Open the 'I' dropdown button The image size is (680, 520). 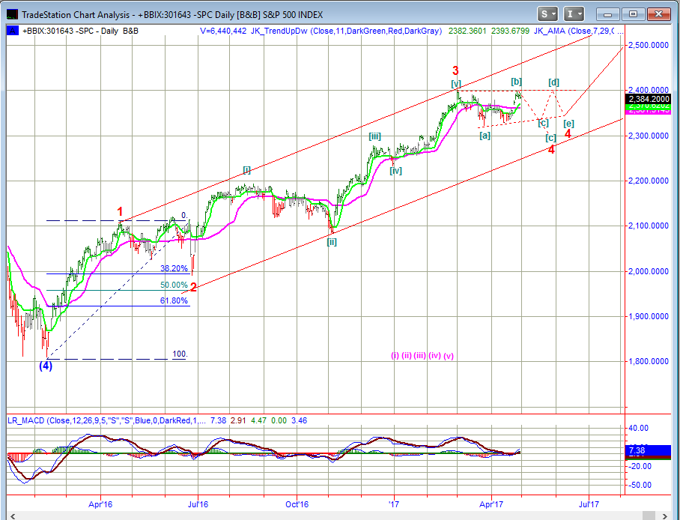(574, 14)
